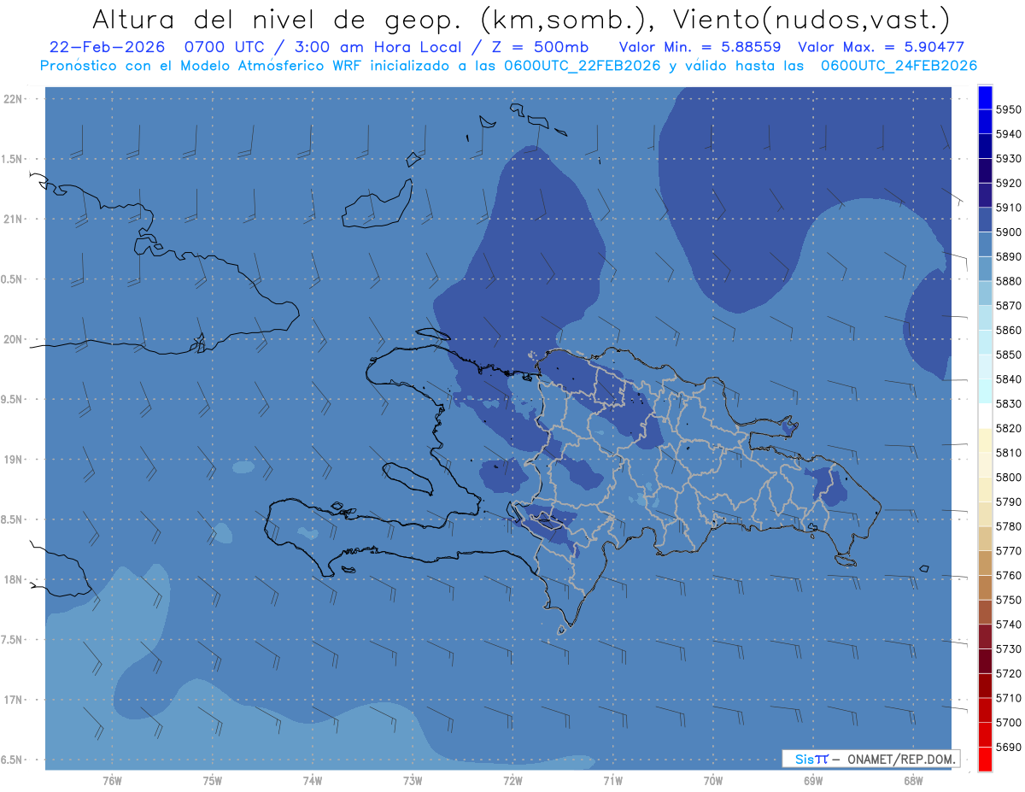Pick the swatch between 5880 and 5870

click(x=985, y=293)
